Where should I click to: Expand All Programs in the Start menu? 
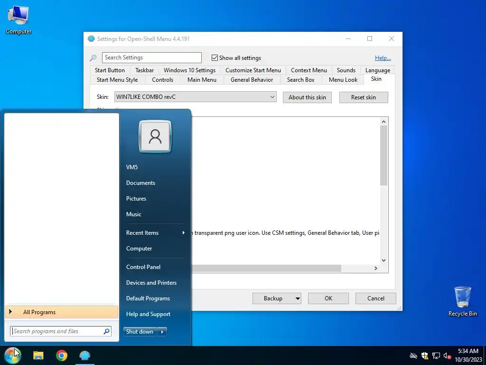[62, 312]
